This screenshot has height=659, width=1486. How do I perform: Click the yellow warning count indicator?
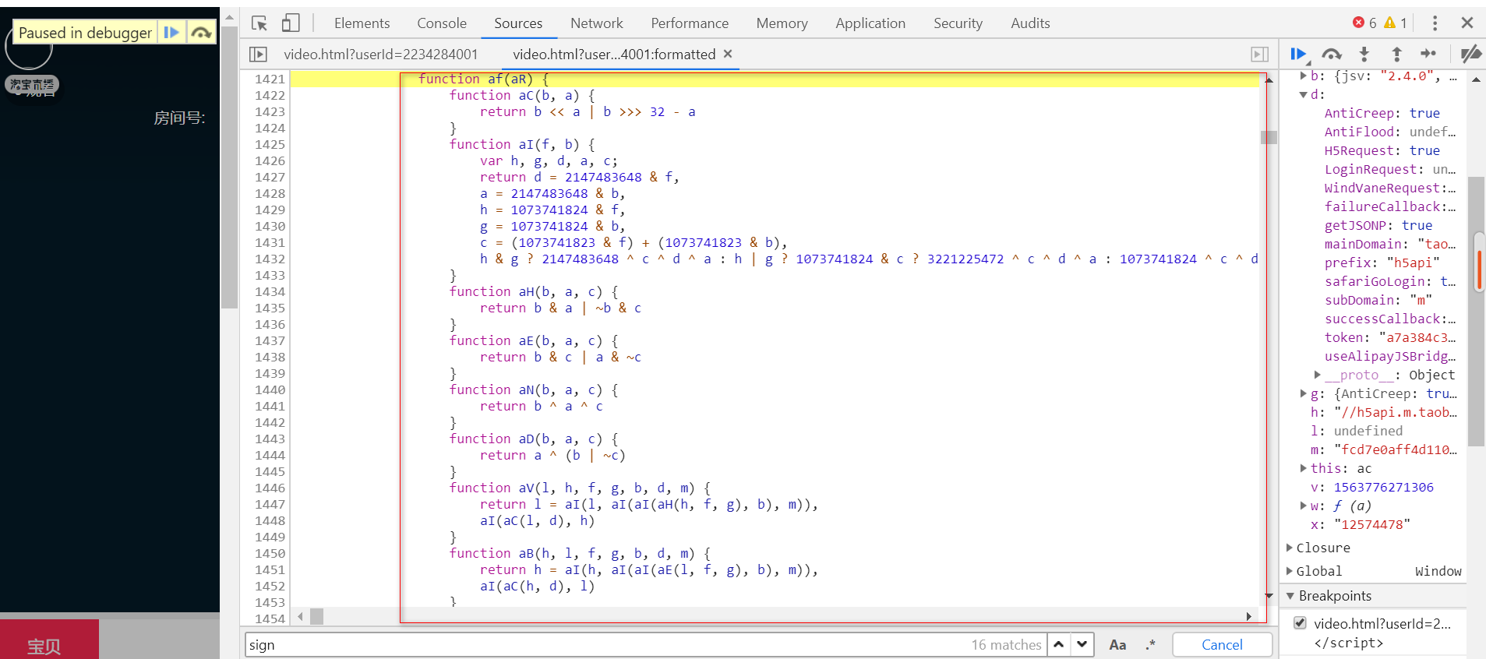point(1395,23)
